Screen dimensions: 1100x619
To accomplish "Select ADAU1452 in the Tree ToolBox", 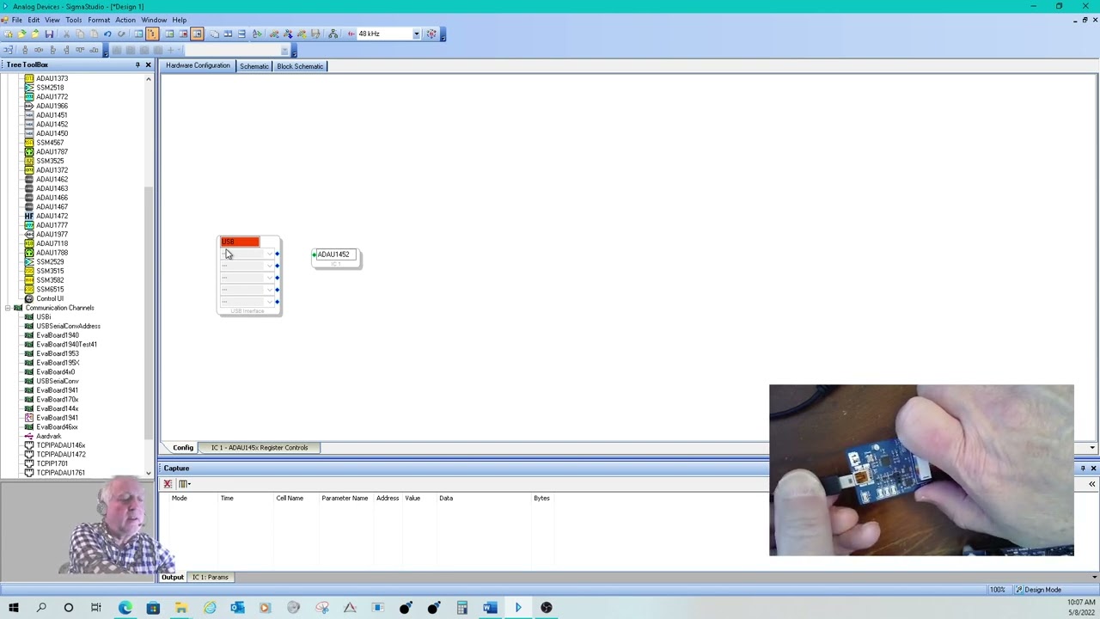I will tap(52, 125).
